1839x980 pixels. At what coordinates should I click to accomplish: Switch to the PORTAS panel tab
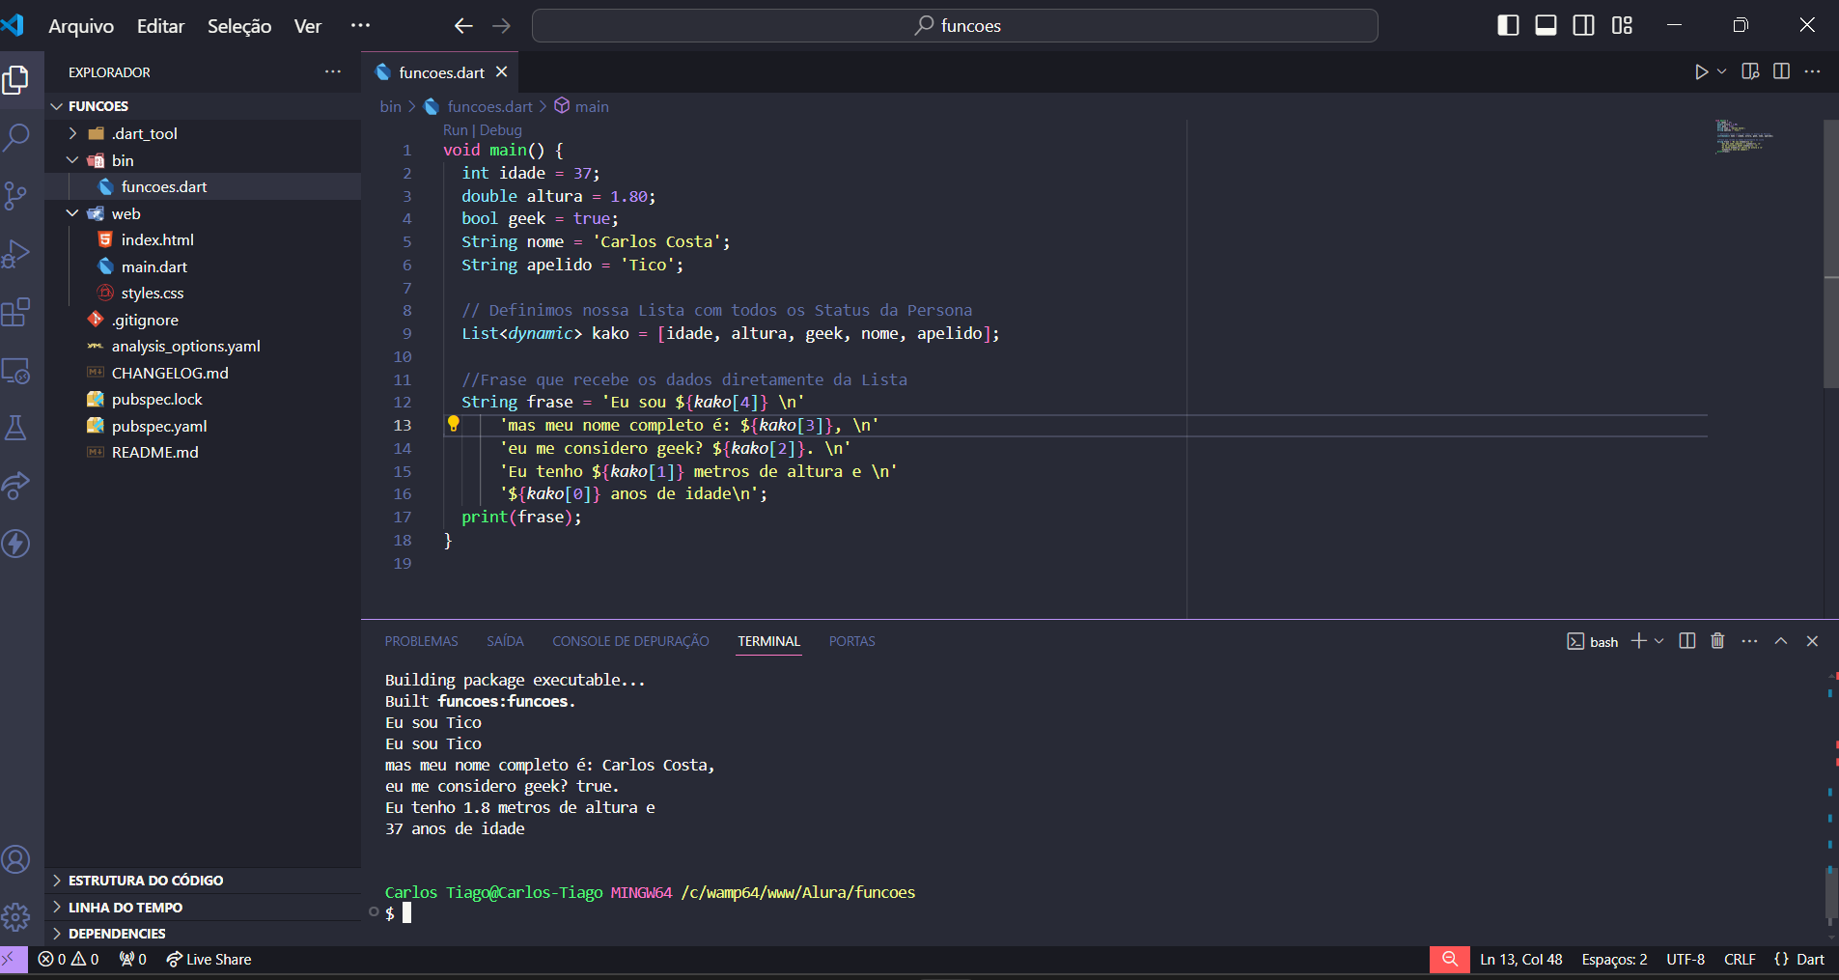pyautogui.click(x=851, y=641)
